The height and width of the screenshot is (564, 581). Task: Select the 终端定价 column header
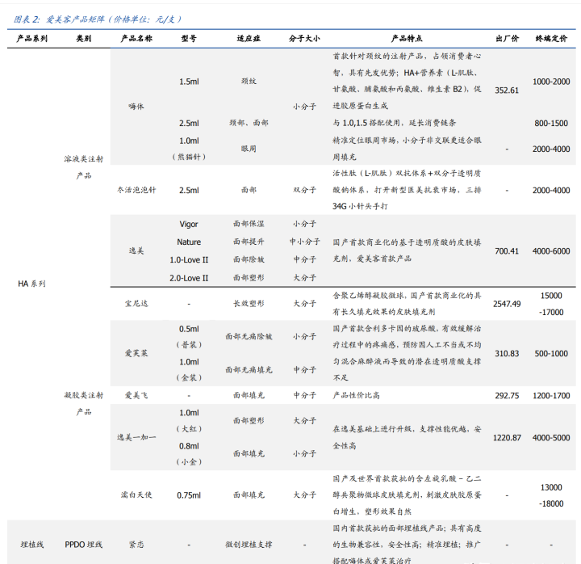[551, 38]
